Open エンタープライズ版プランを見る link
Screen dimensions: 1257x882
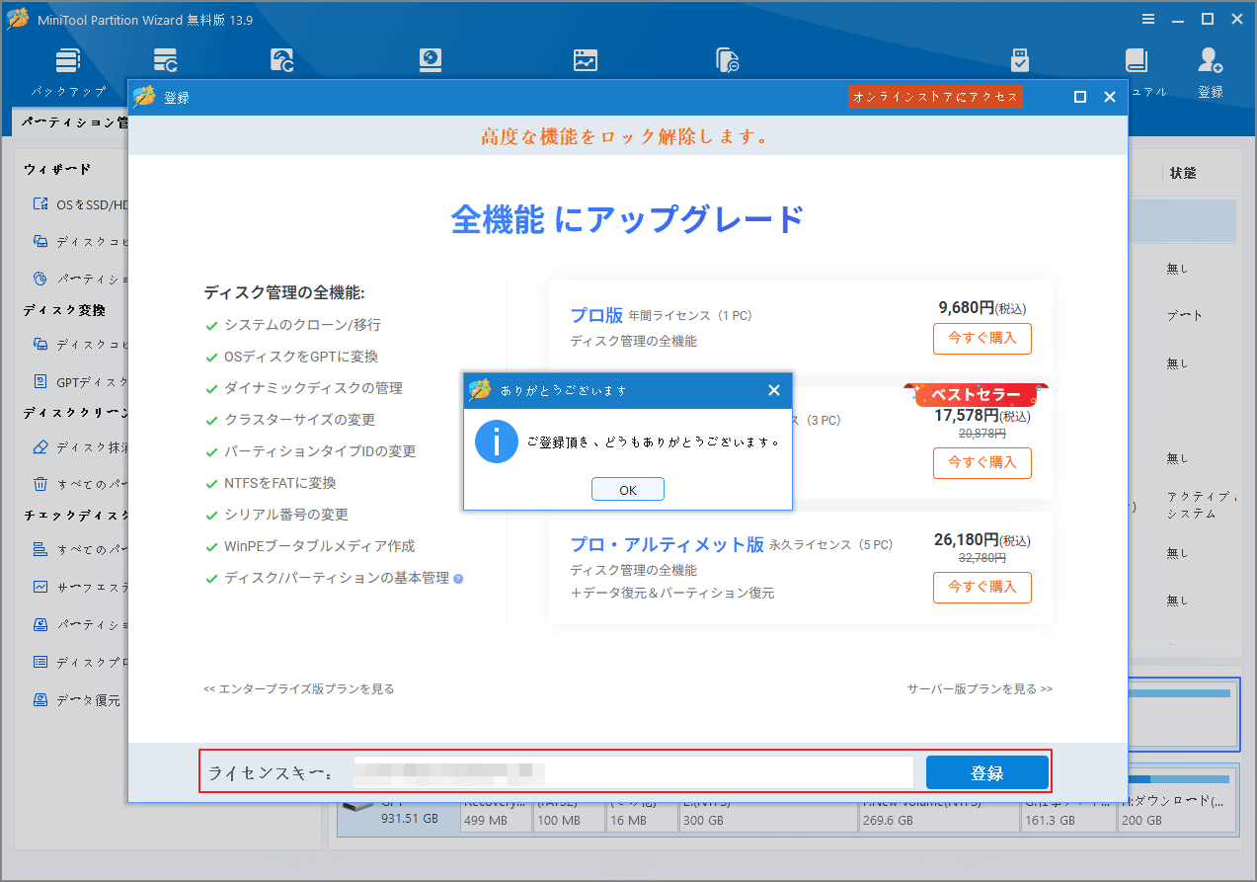[x=298, y=688]
